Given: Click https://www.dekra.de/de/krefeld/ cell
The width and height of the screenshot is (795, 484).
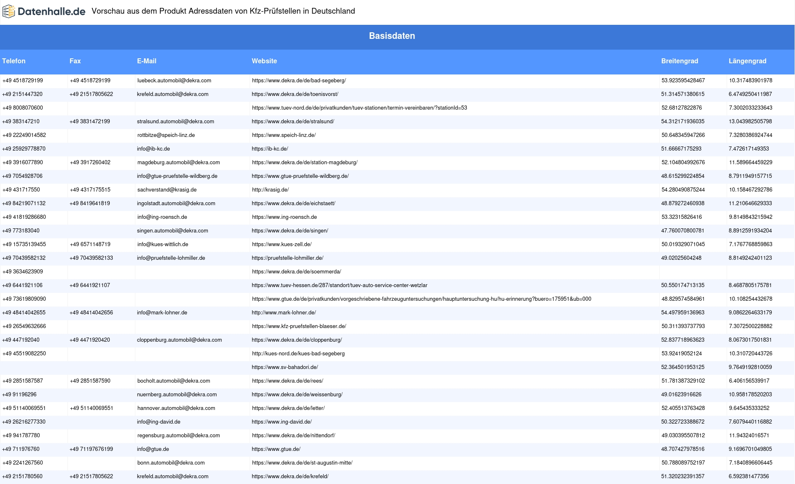Looking at the screenshot, I should pos(290,477).
